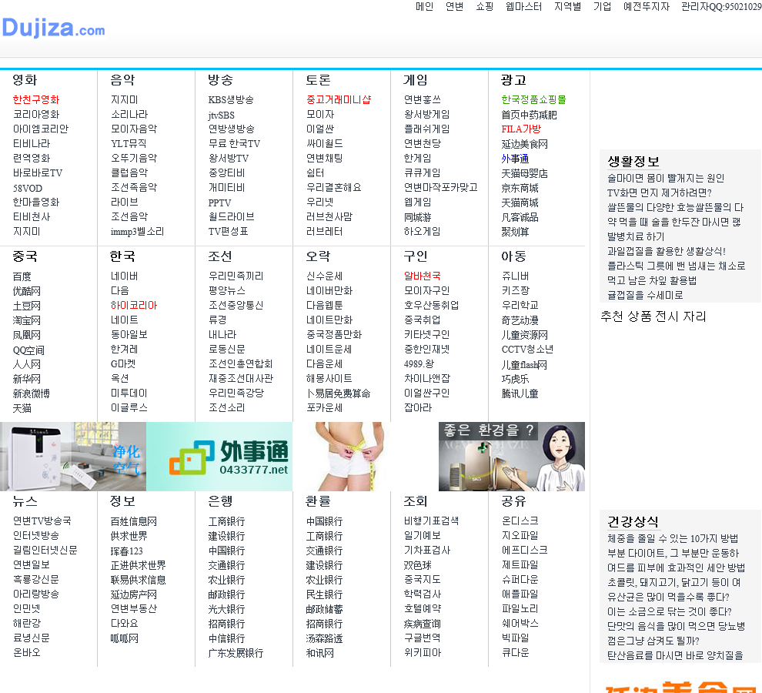Open the 4989.왕 link
This screenshot has height=693, width=762.
click(x=419, y=363)
